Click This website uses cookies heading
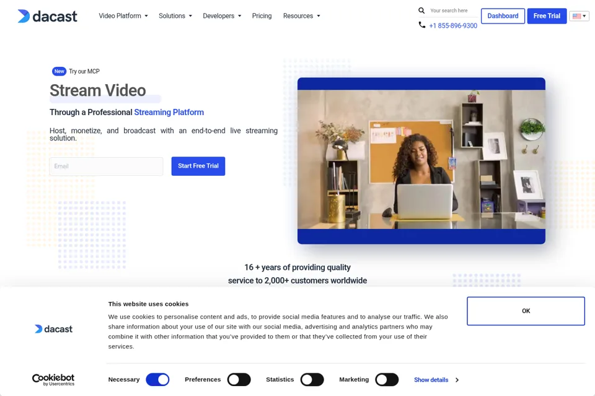595x396 pixels. point(148,304)
